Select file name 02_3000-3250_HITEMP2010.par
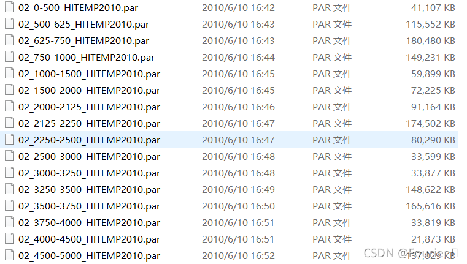Image resolution: width=467 pixels, height=264 pixels. [89, 173]
